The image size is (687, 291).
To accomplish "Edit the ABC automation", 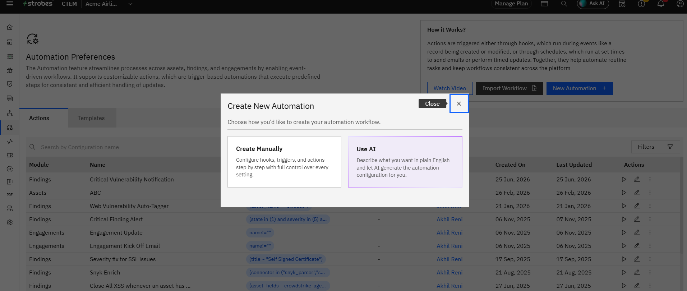I will (637, 193).
